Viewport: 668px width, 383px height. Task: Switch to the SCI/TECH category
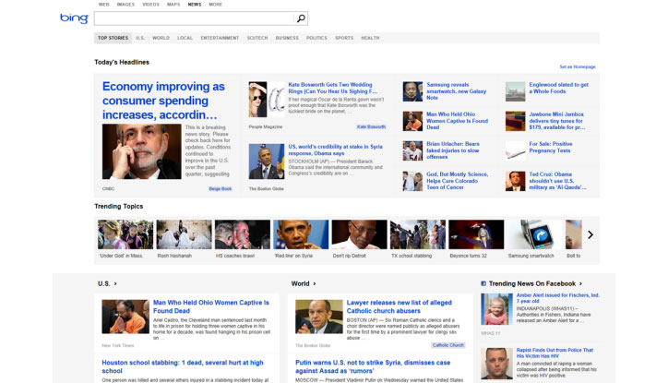257,38
